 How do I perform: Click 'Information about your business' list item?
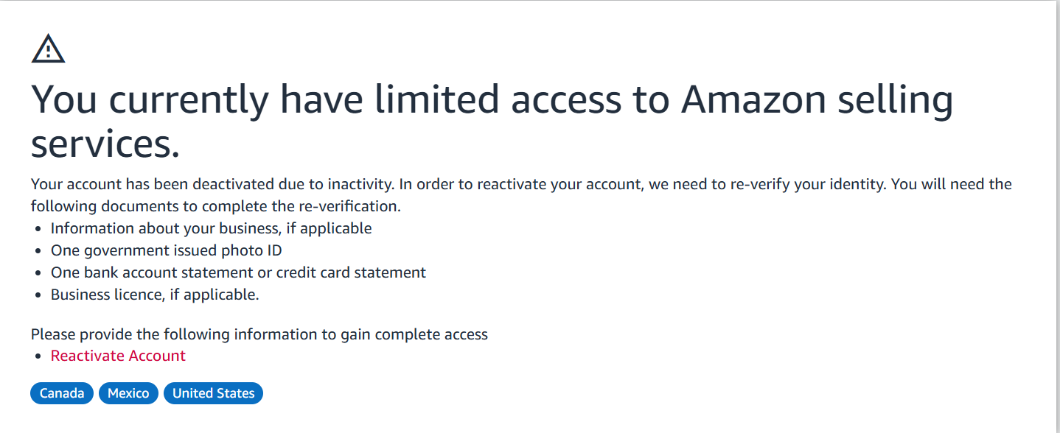(x=211, y=228)
